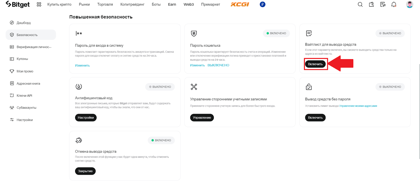This screenshot has height=182, width=420.
Task: Expand the Купить крипто menu
Action: click(59, 4)
